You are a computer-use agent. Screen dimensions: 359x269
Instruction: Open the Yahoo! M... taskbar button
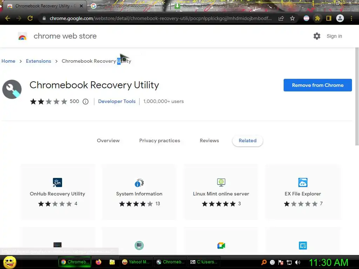(x=136, y=262)
